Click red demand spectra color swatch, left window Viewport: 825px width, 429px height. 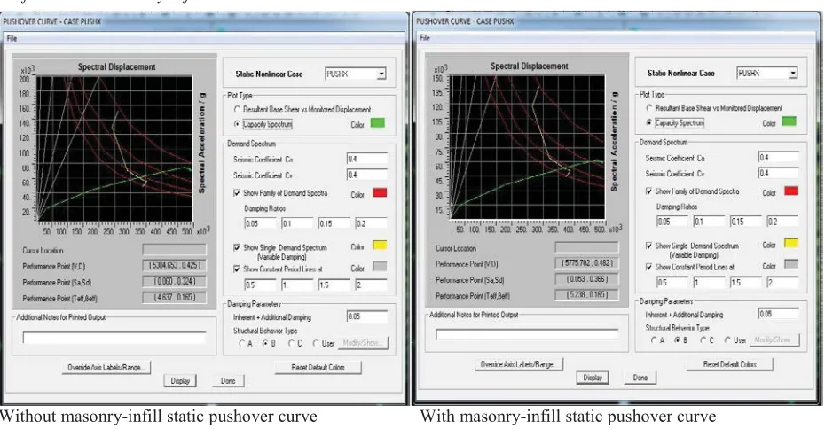pos(380,192)
